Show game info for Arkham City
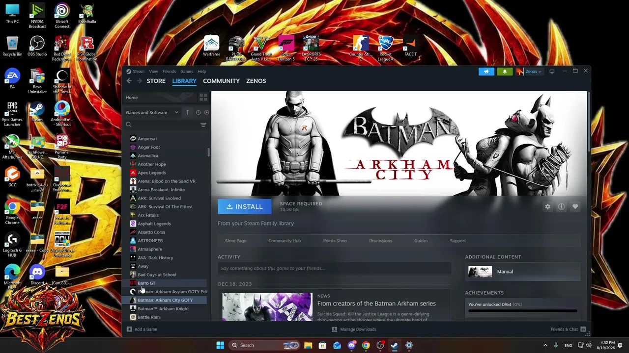 561,206
